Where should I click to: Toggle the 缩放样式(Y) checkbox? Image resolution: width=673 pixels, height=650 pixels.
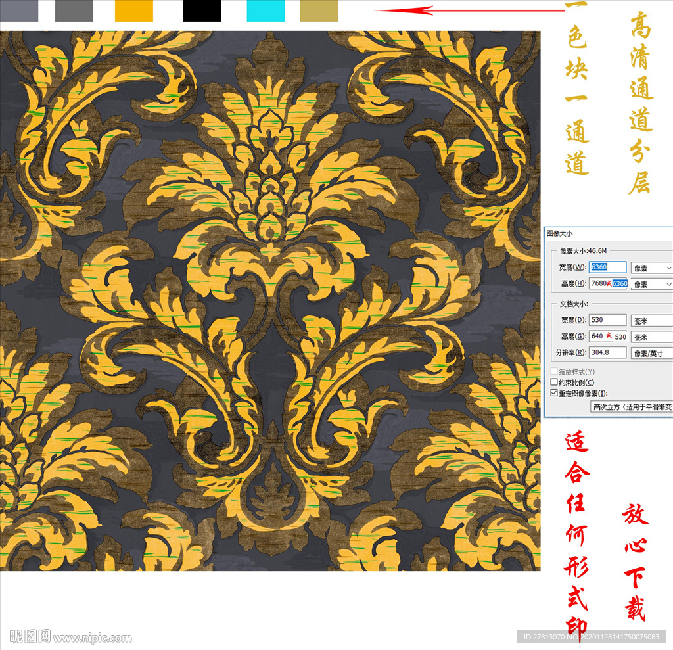(554, 371)
